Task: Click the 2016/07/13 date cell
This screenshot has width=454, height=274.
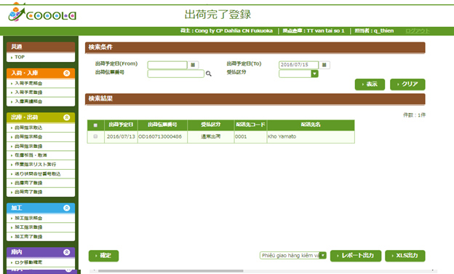Action: click(x=121, y=136)
